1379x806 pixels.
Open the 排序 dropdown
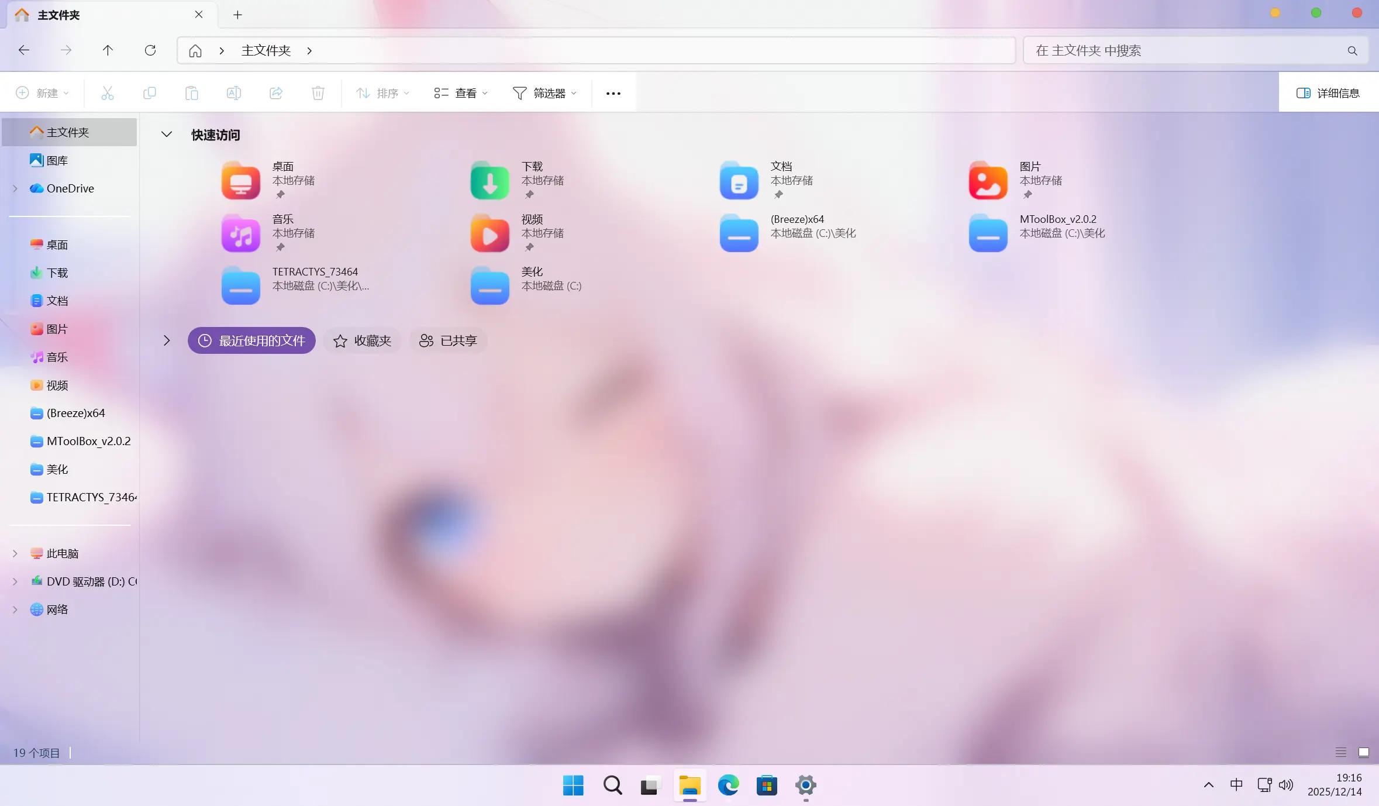(381, 92)
